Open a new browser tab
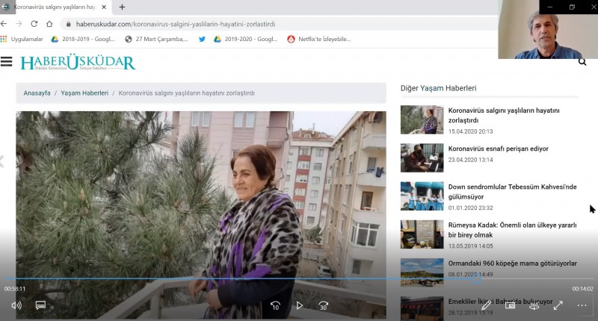 point(122,7)
